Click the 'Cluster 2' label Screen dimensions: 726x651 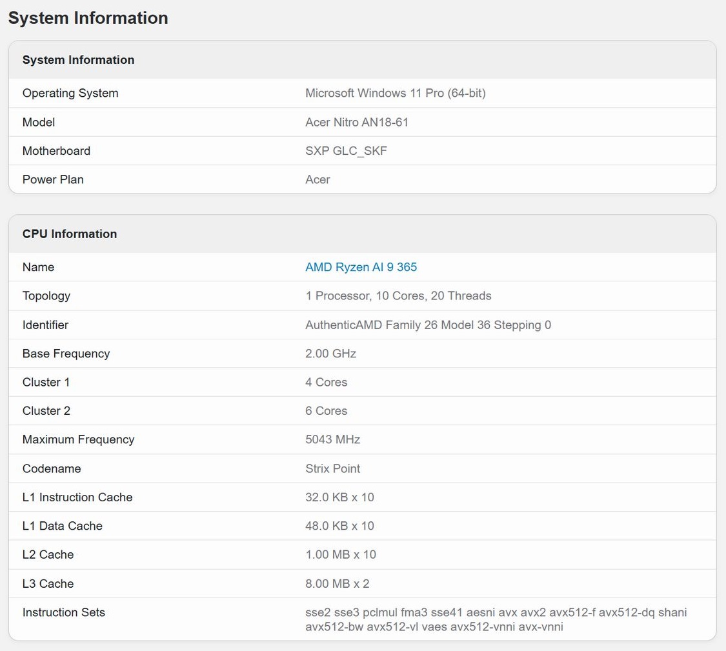pos(46,411)
